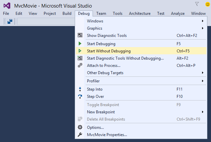Click the MvcMovie Properties wrench icon

point(80,134)
